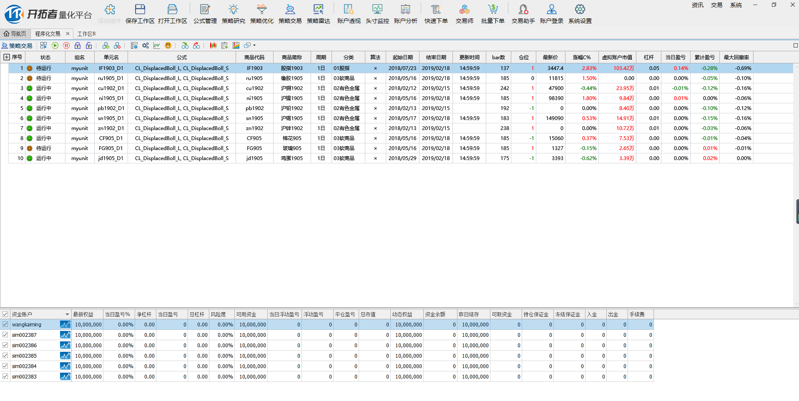Open the link icon dropdown arrow in sub-toolbar

[254, 45]
